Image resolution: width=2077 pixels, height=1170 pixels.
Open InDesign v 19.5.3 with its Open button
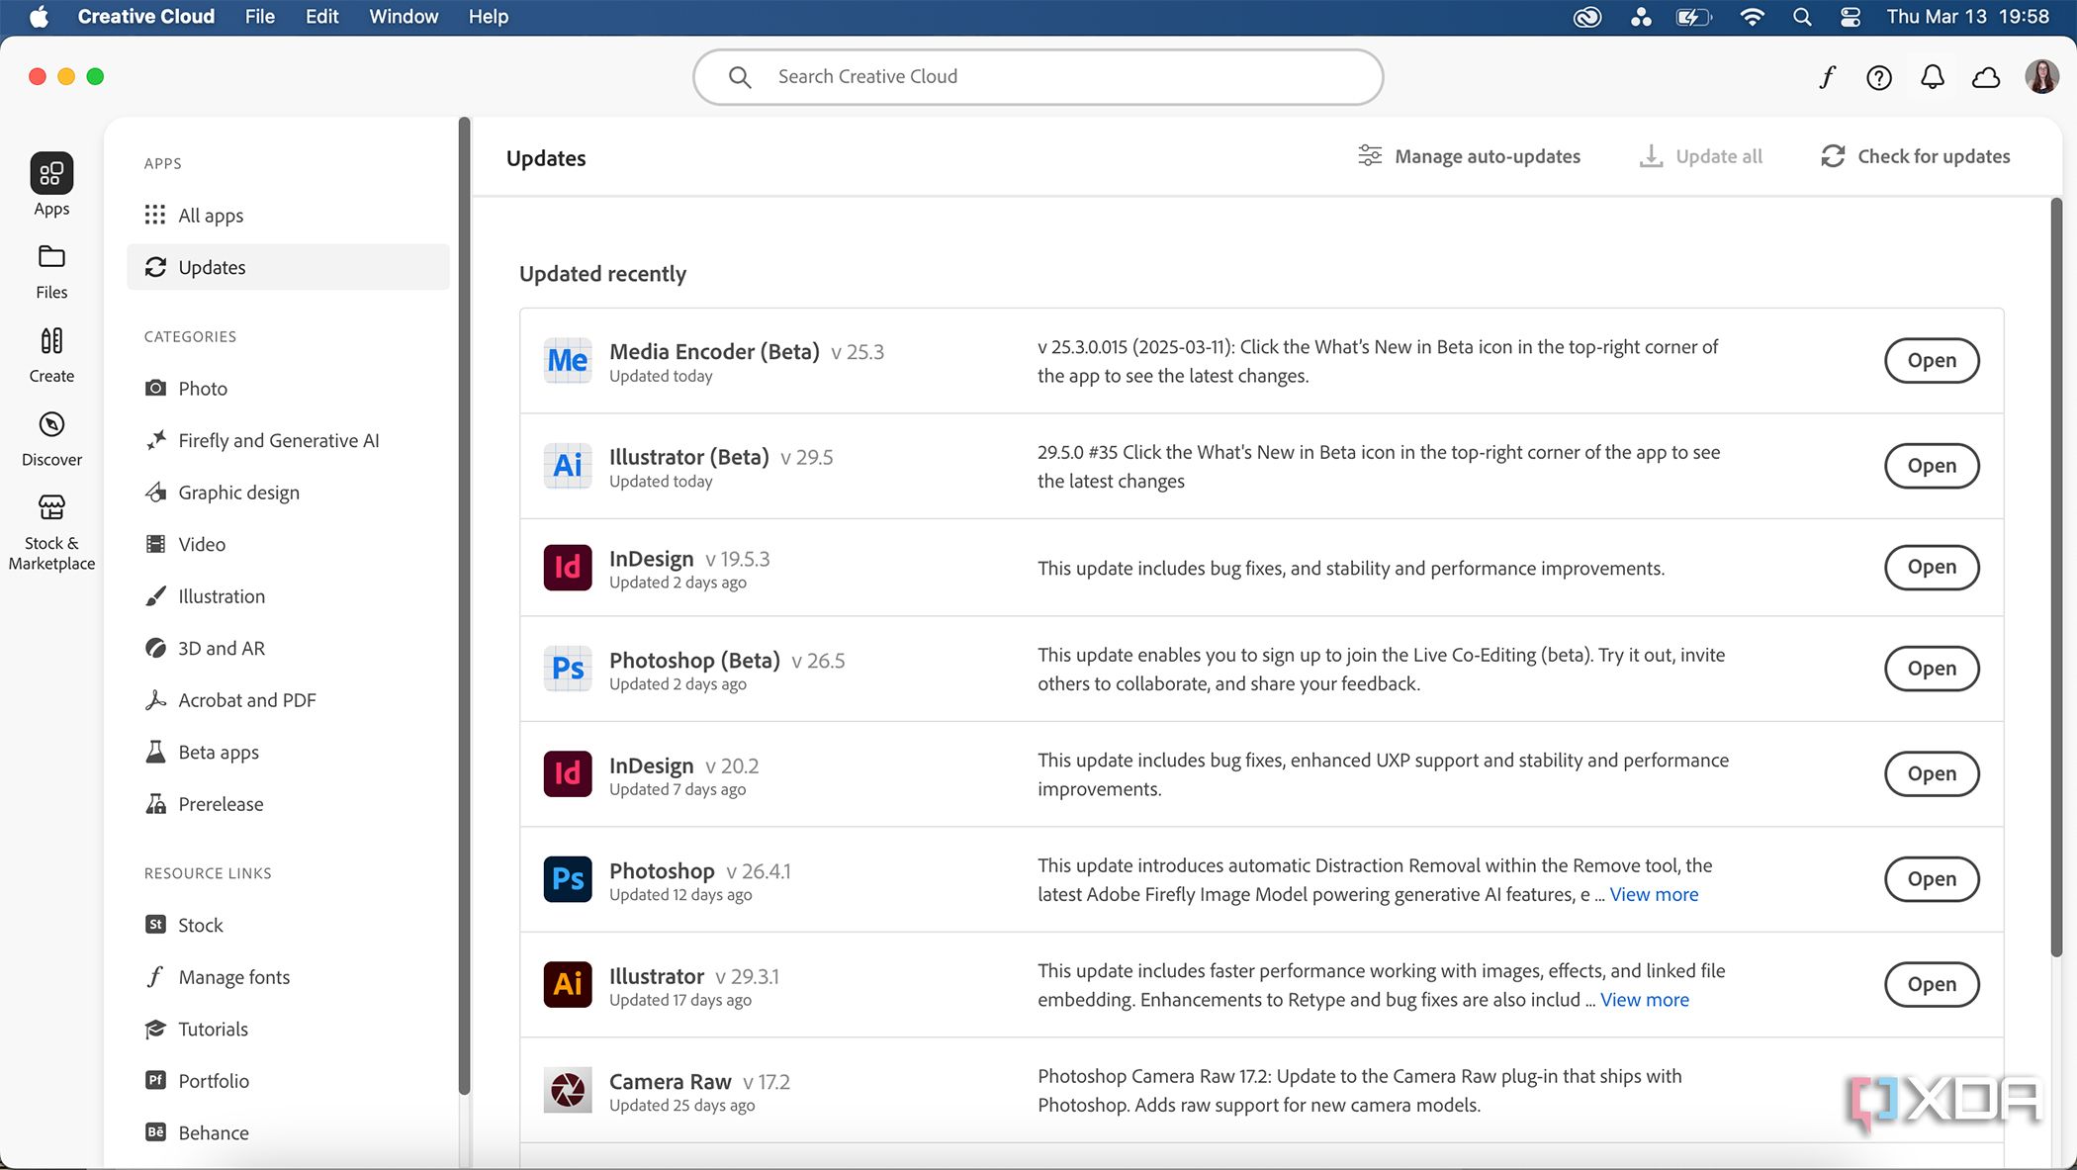click(1931, 567)
